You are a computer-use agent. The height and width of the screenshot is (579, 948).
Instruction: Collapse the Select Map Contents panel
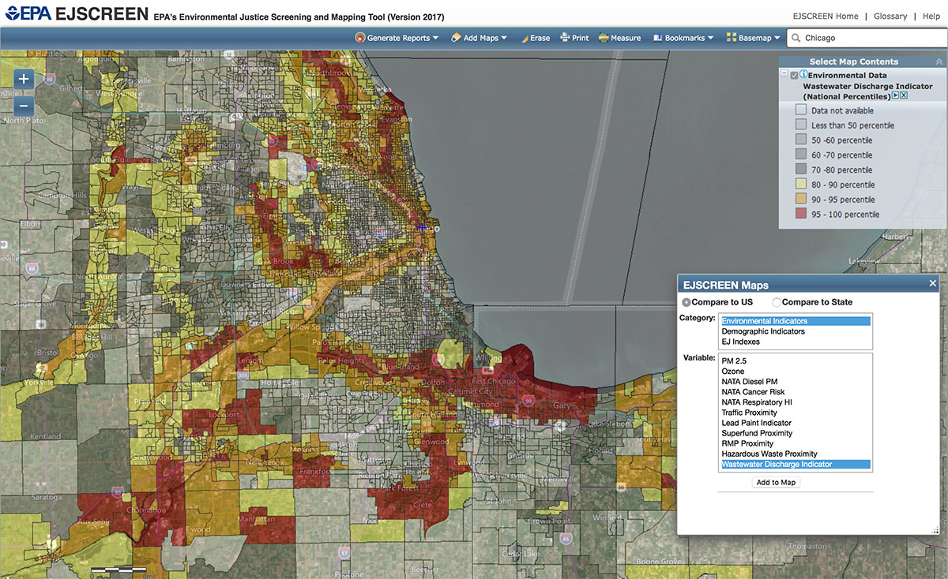(x=939, y=62)
